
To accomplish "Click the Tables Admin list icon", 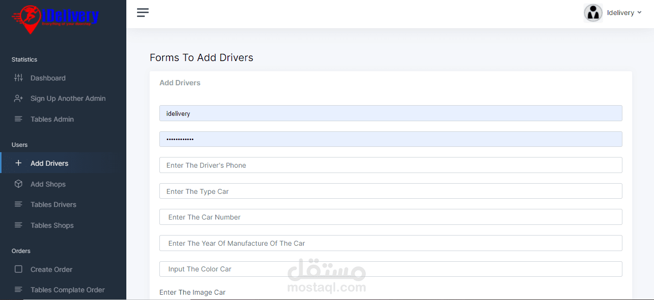I will click(x=18, y=119).
